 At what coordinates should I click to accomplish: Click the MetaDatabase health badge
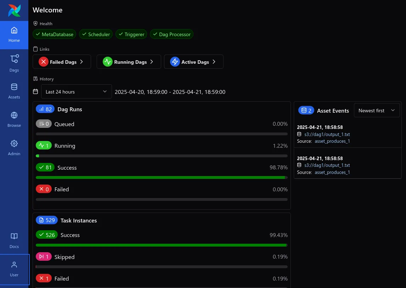point(54,34)
